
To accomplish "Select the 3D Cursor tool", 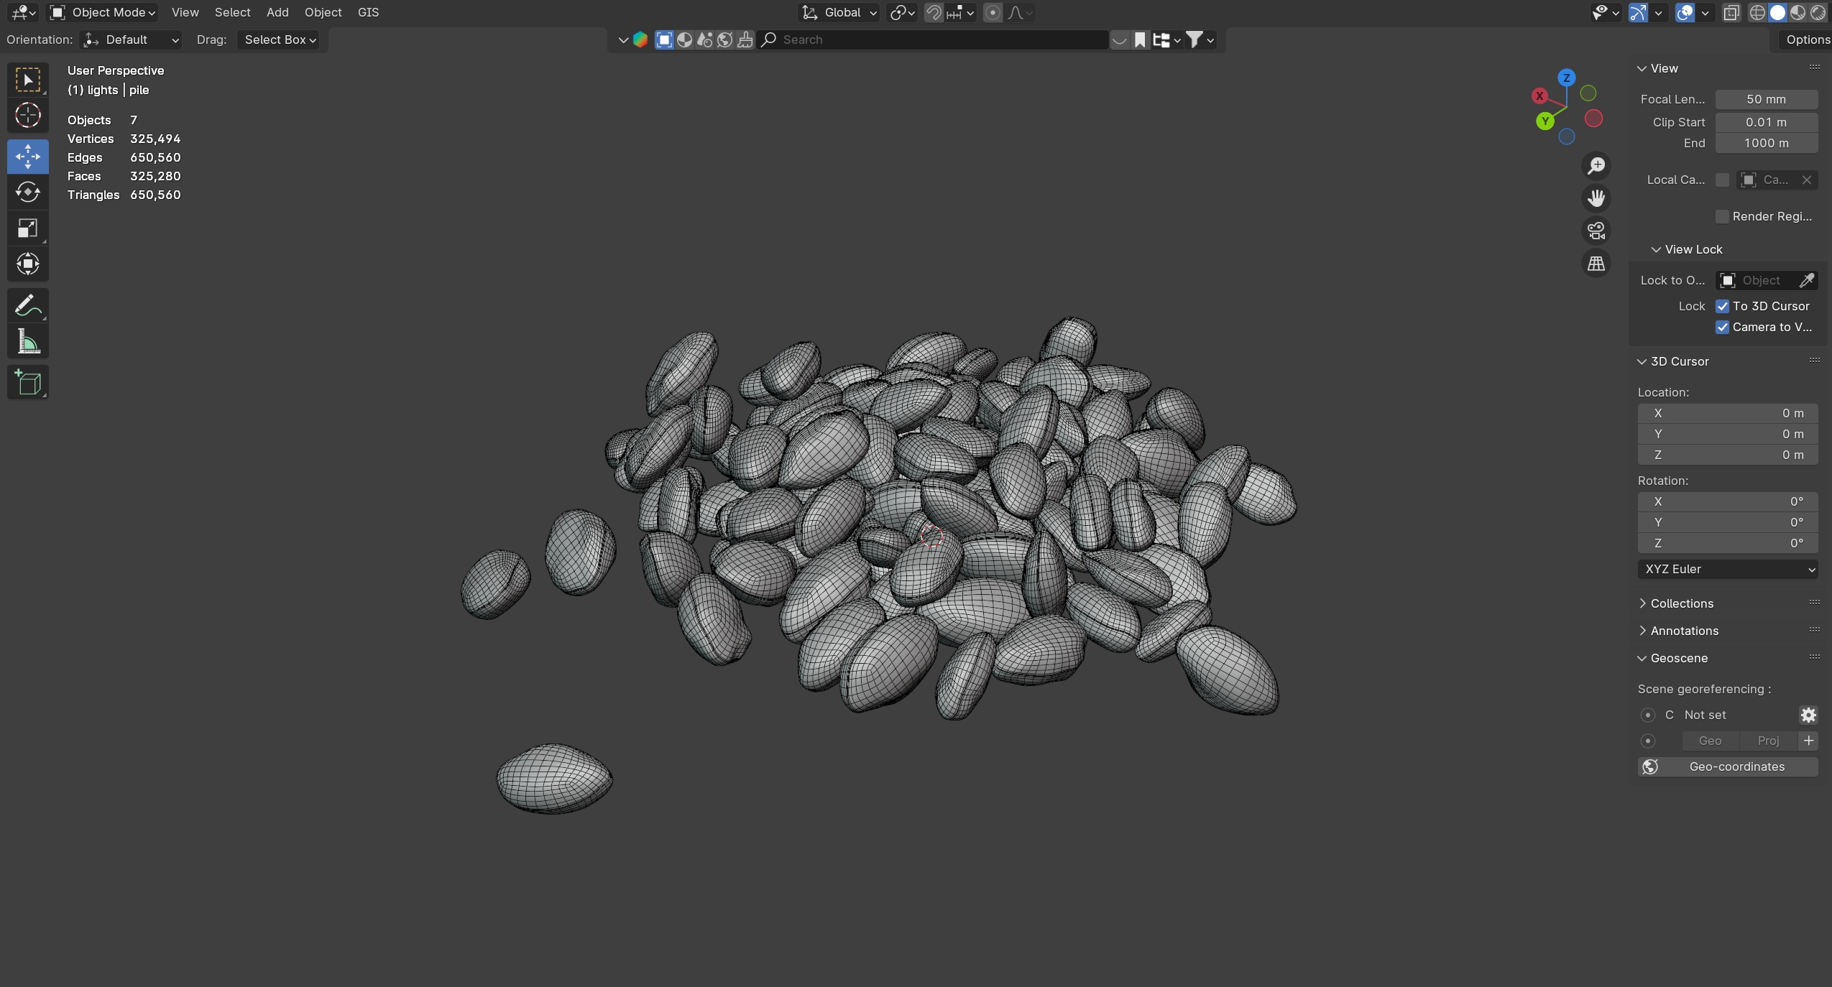I will 27,115.
